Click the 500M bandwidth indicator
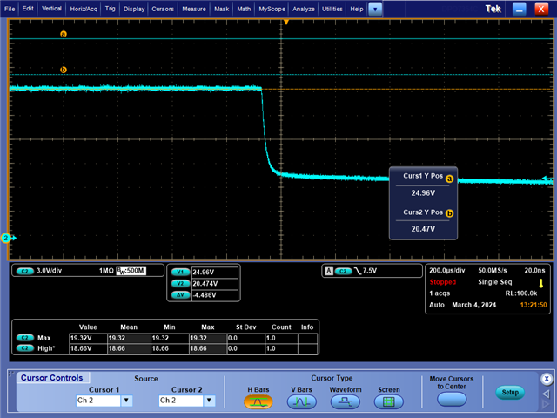Viewport: 557px width, 418px height. tap(131, 271)
